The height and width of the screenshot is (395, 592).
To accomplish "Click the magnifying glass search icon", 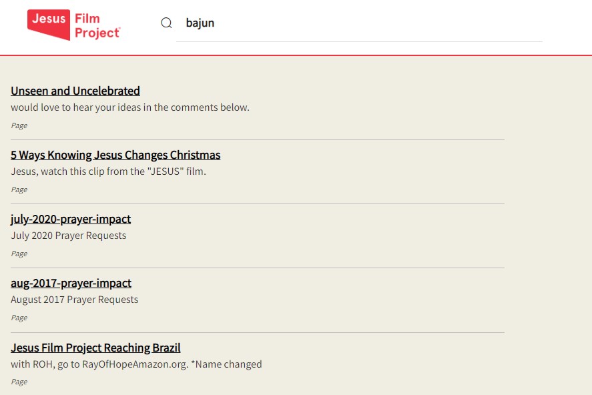I will click(167, 23).
